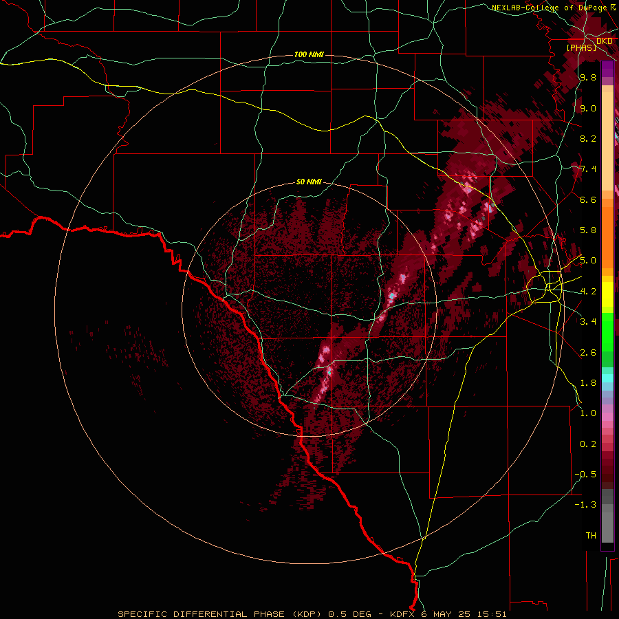Click the 100 NMI range ring label

coord(309,54)
